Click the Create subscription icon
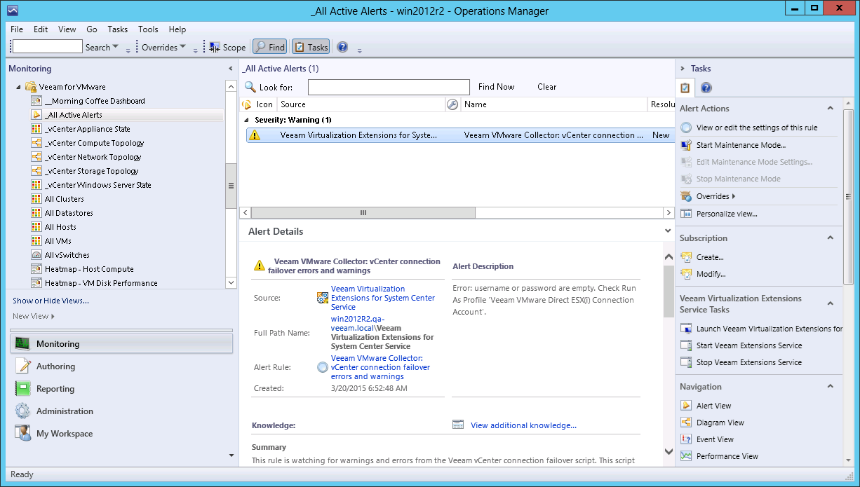The height and width of the screenshot is (487, 860). point(685,257)
